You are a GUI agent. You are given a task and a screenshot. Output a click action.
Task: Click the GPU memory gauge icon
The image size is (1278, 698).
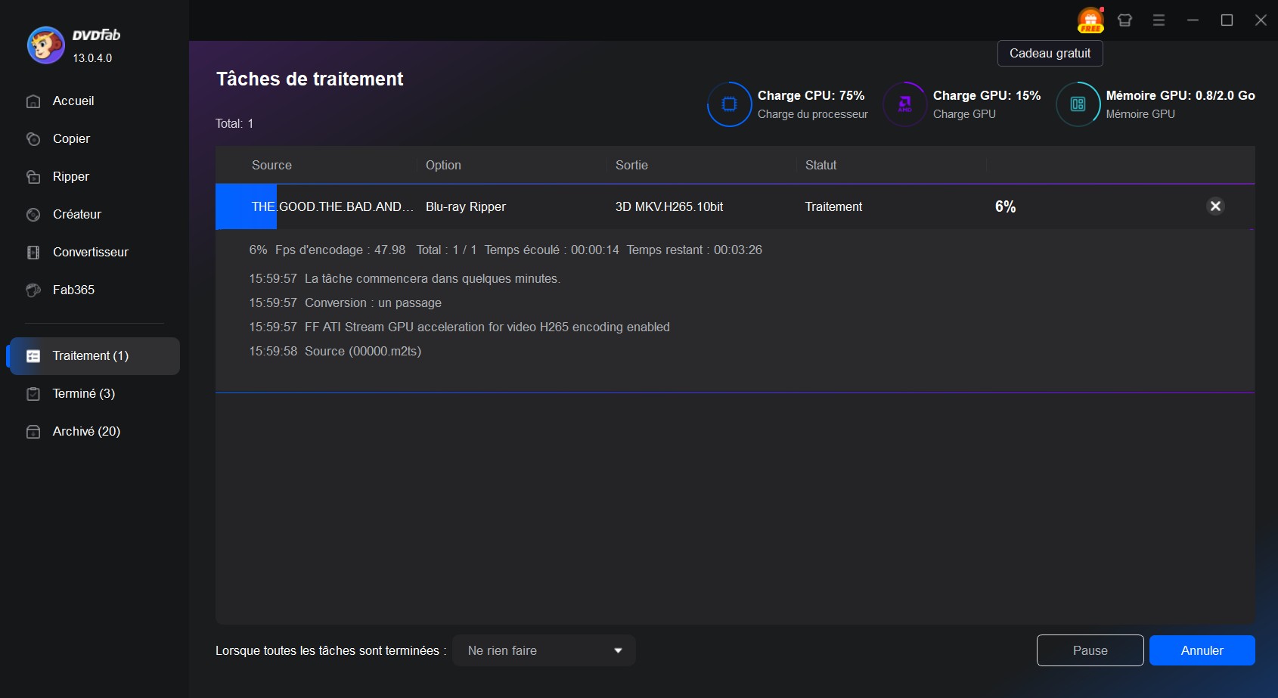click(x=1078, y=104)
